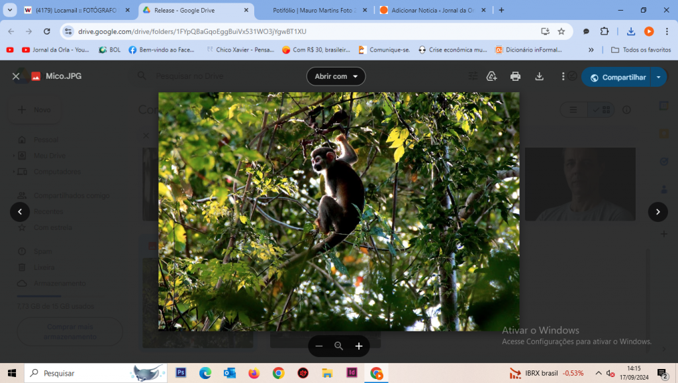Open Compartilhar dropdown arrow
Screen dimensions: 678x383
(x=659, y=77)
